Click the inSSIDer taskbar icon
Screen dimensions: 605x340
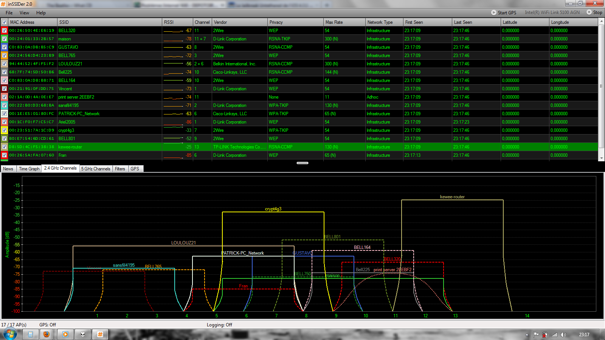(x=100, y=334)
